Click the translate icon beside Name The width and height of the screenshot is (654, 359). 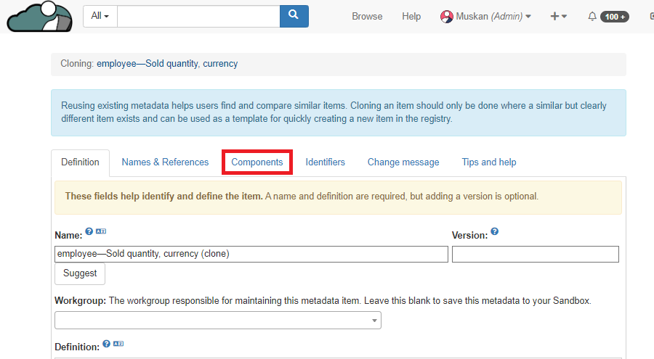coord(101,231)
